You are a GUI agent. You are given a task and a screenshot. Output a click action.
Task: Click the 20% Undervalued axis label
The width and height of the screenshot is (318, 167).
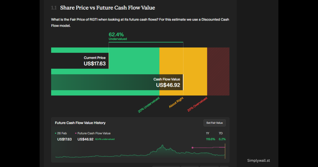149,105
